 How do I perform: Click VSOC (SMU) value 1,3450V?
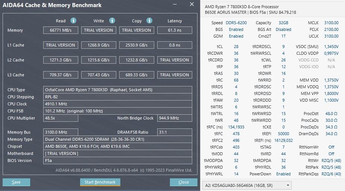pyautogui.click(x=331, y=47)
